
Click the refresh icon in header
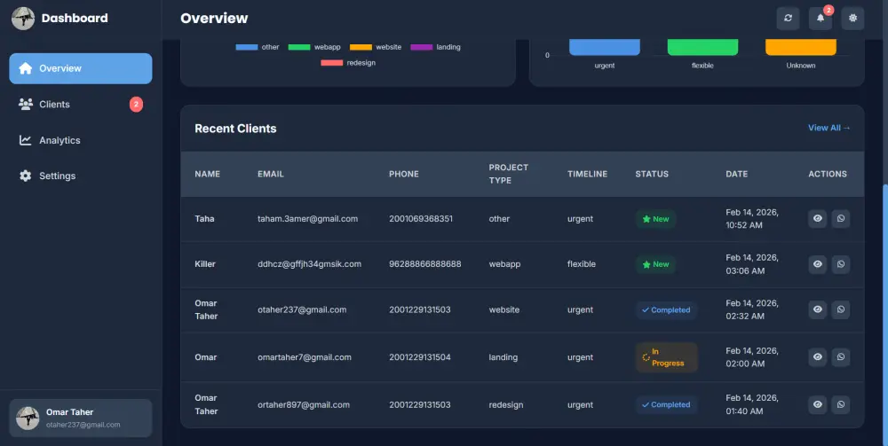coord(788,18)
